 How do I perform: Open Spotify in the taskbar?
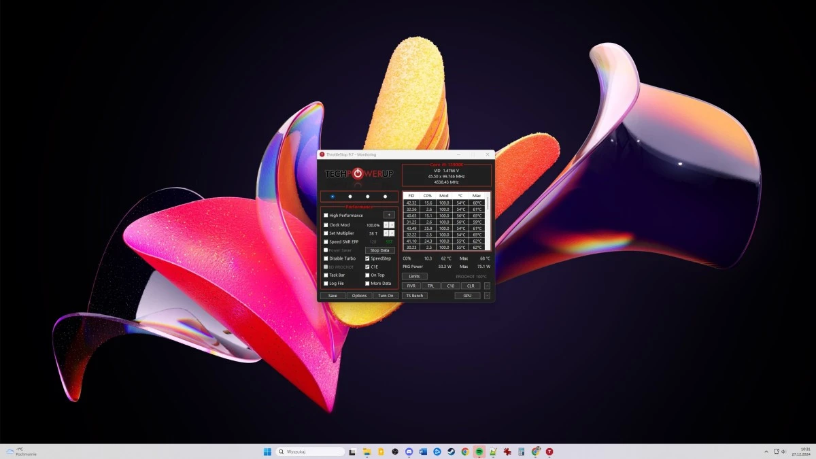[479, 452]
